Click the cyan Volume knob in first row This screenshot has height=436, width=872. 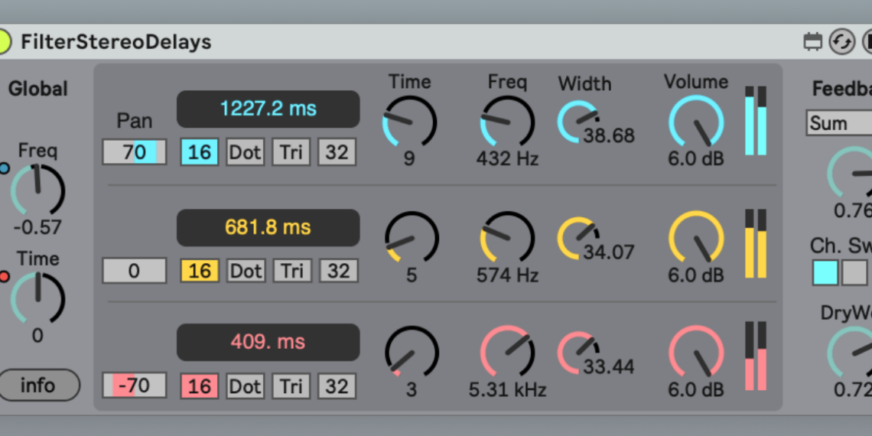695,122
